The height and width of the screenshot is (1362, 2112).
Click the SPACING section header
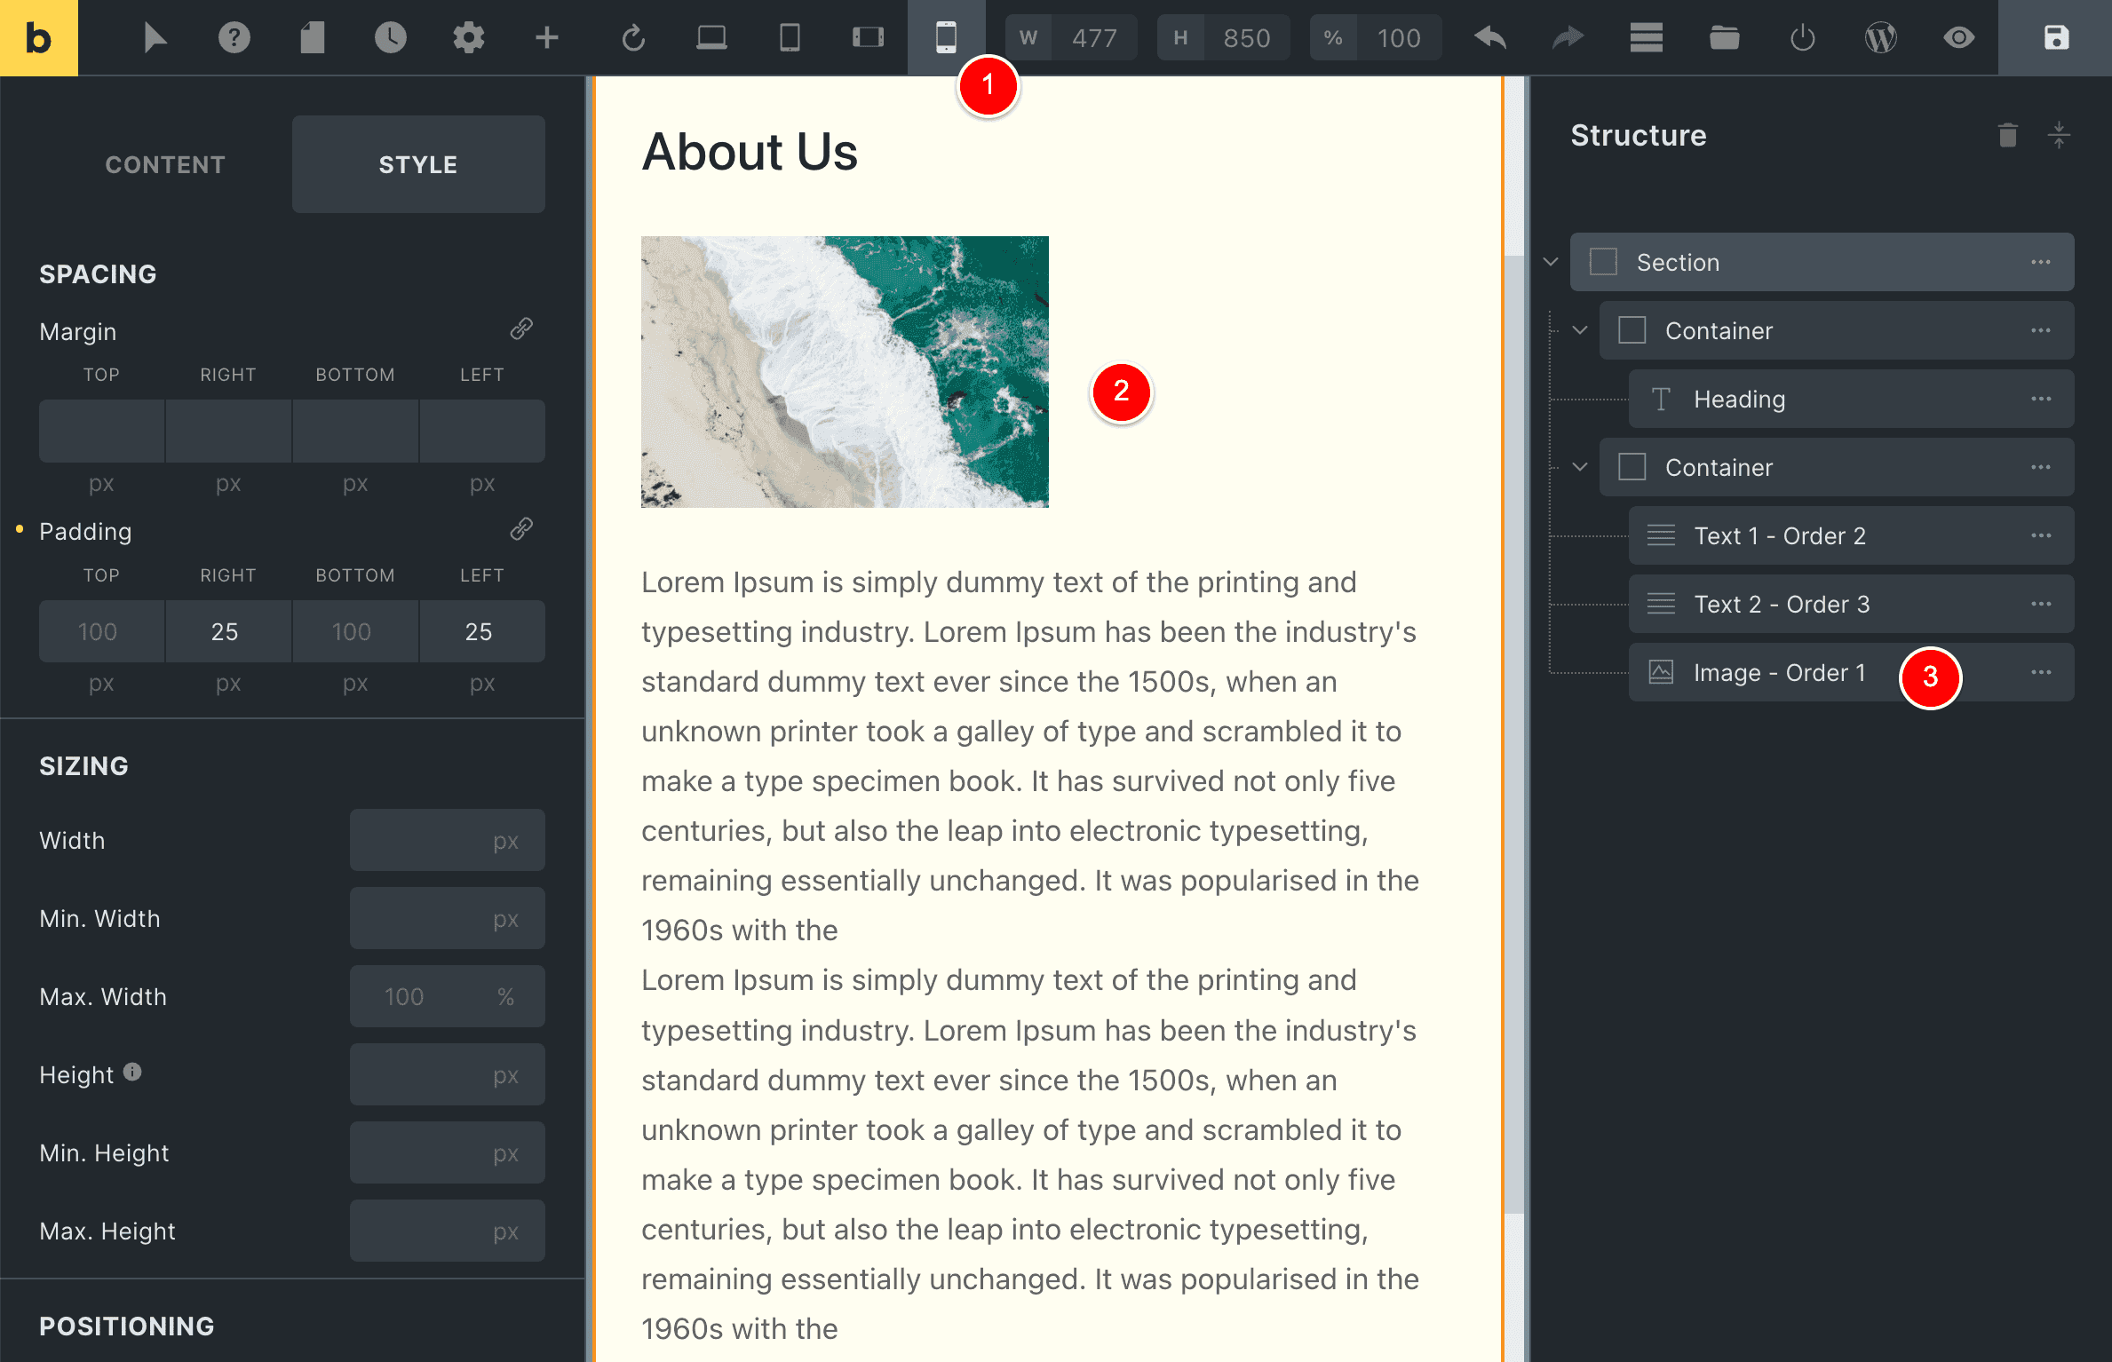point(98,273)
